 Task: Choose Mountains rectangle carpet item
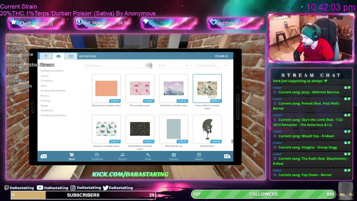[173, 88]
